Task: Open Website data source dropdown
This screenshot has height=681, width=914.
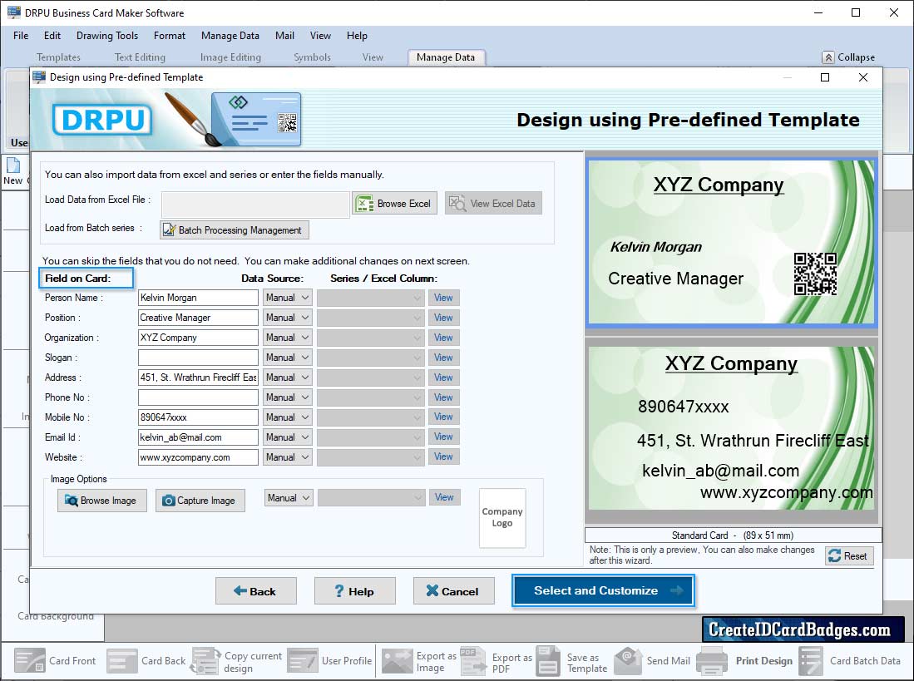Action: click(288, 457)
